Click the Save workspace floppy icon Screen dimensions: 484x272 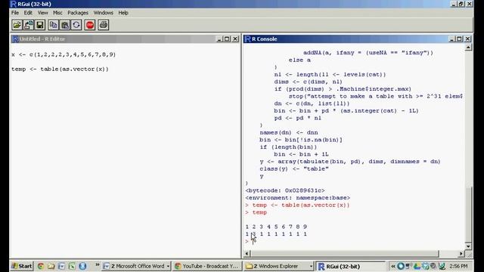(40, 25)
